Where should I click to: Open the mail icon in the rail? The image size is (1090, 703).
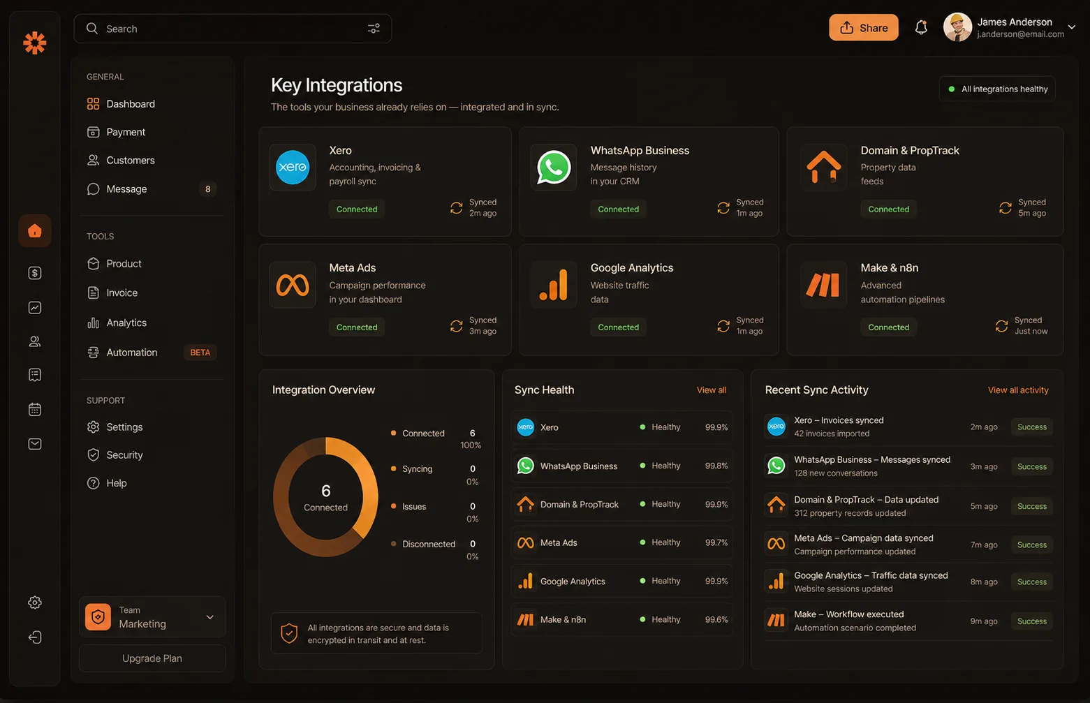34,444
